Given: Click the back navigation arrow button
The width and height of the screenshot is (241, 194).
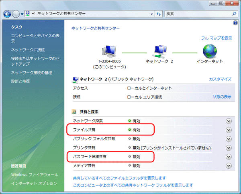Looking at the screenshot, I should (7, 14).
